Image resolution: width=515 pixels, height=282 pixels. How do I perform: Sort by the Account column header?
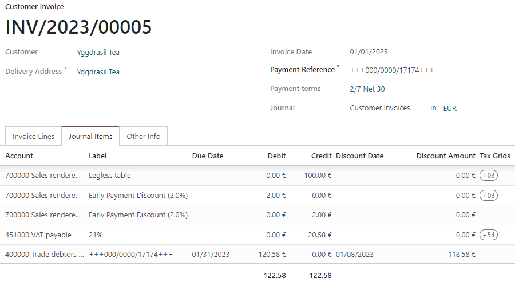[19, 156]
